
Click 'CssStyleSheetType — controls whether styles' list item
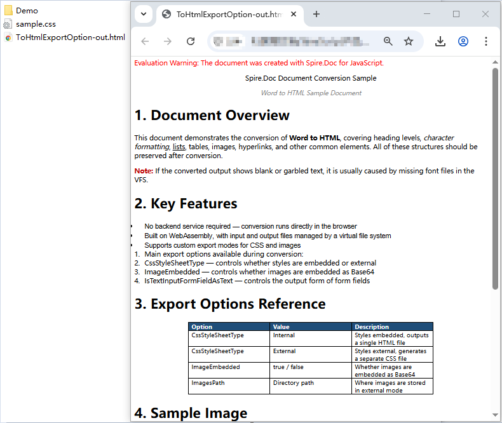tap(261, 263)
